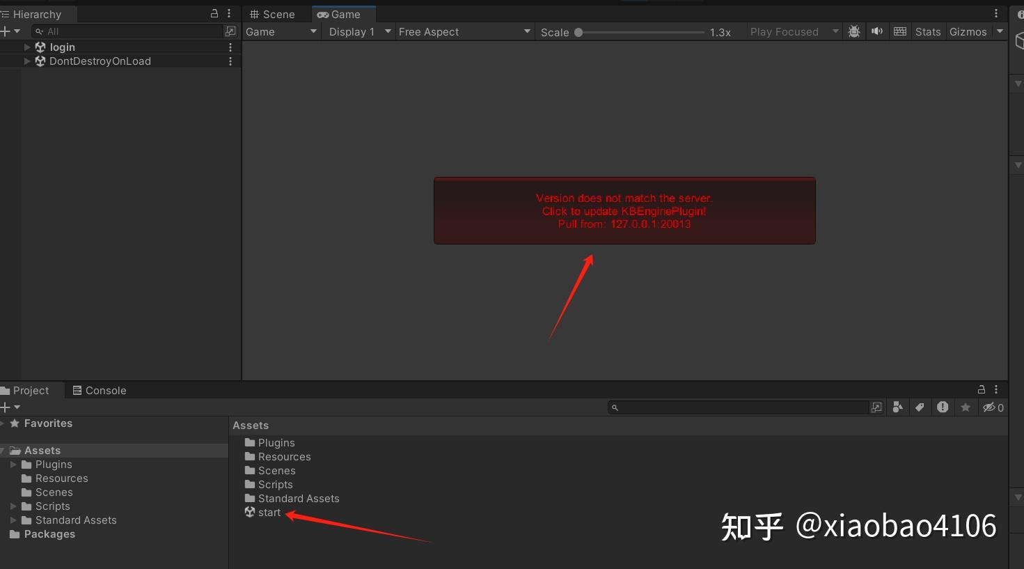The height and width of the screenshot is (569, 1024).
Task: Open search by label filter in Project
Action: coord(920,407)
